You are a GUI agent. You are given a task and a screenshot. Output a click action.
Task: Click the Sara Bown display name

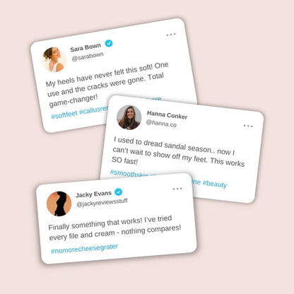(86, 47)
